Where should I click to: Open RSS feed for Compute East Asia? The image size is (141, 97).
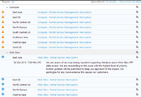pos(137,12)
